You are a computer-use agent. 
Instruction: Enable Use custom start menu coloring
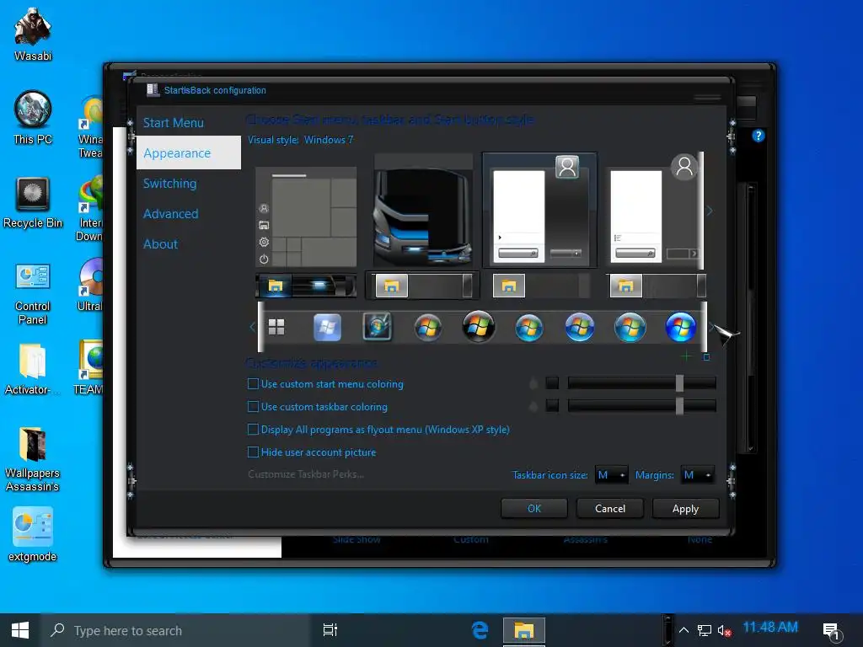click(326, 384)
